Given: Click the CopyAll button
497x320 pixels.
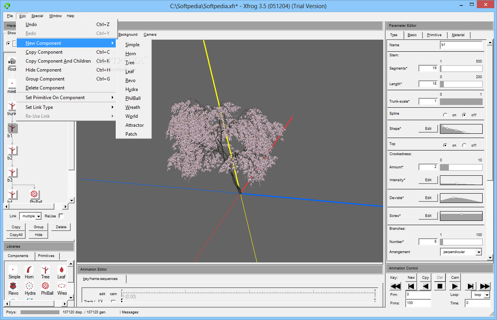Looking at the screenshot, I should (16, 235).
